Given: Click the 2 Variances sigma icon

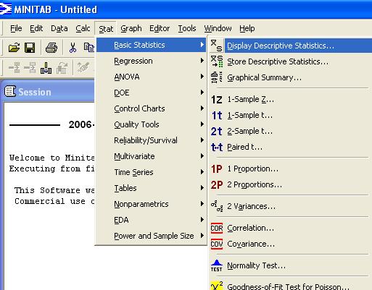Looking at the screenshot, I should pos(217,206).
